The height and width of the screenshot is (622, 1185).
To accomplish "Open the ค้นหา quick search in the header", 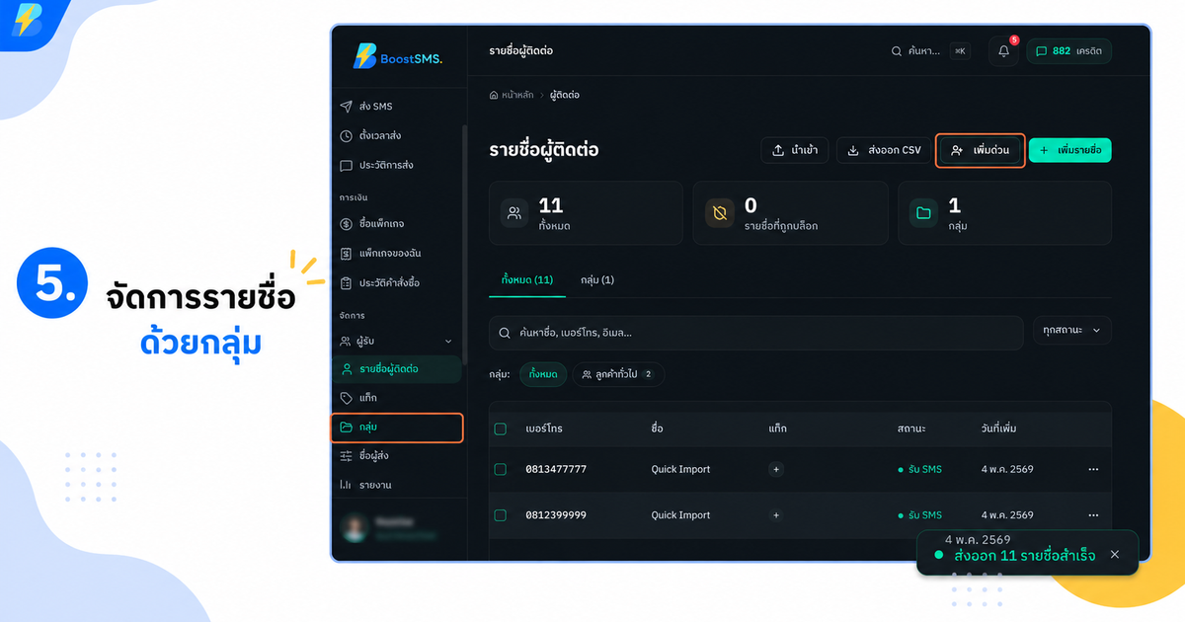I will tap(929, 51).
